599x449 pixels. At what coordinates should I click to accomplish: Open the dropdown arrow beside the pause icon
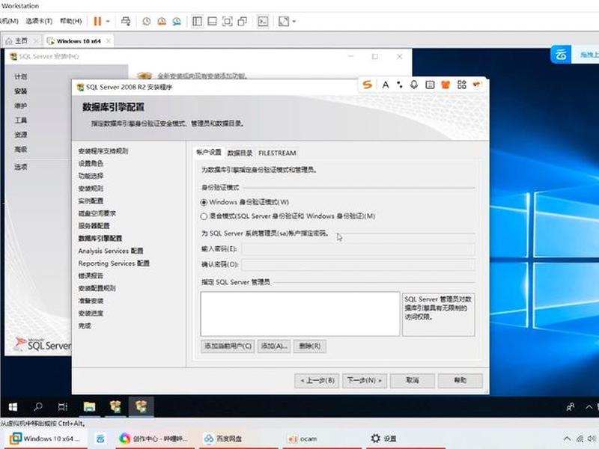point(108,22)
